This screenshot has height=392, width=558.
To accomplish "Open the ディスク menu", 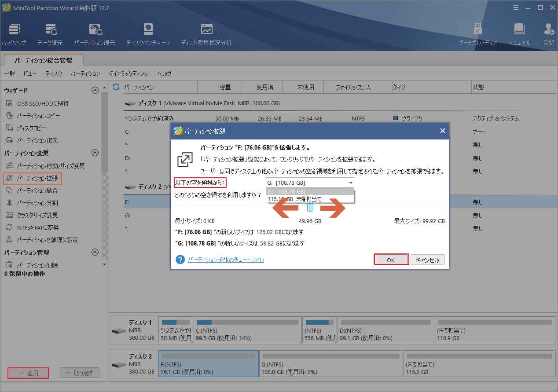I will [53, 73].
